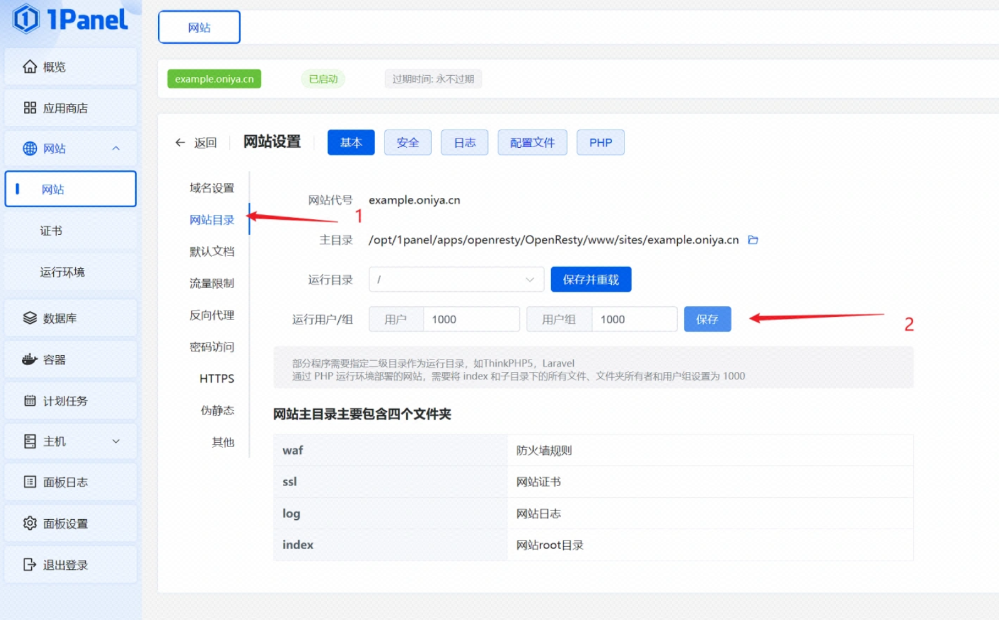The height and width of the screenshot is (620, 999).
Task: Click the 用户 input field with 1000
Action: pyautogui.click(x=470, y=319)
